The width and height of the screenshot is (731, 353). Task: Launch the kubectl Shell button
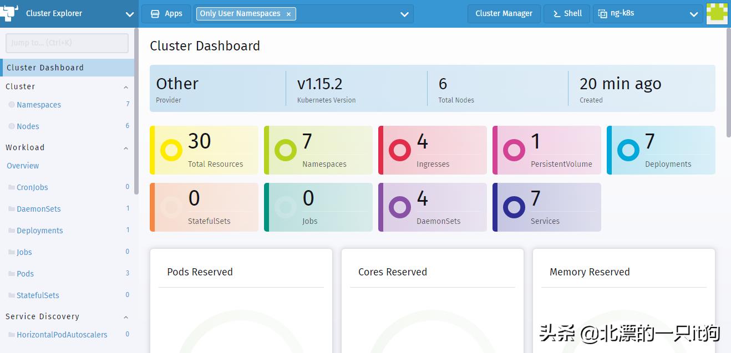[567, 14]
